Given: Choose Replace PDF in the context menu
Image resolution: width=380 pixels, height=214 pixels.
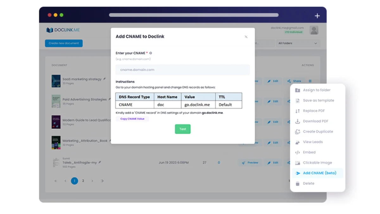Looking at the screenshot, I should 313,111.
